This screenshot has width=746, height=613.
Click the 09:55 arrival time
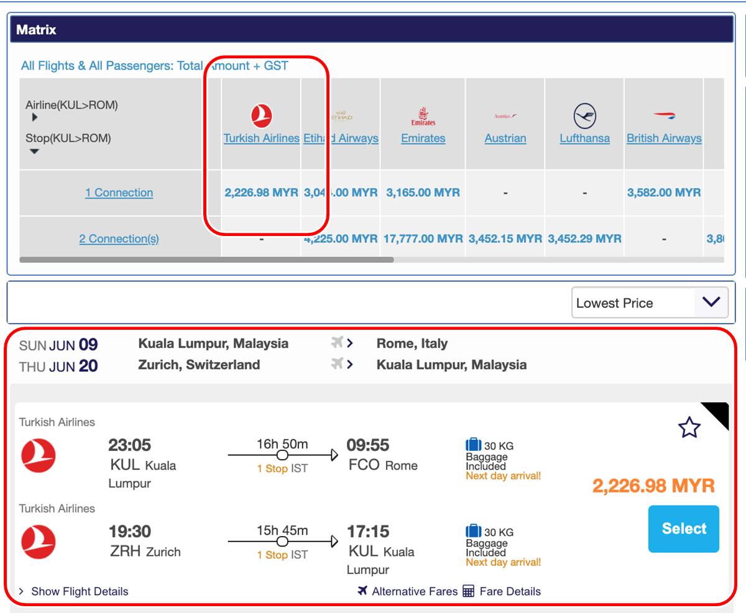tap(368, 445)
